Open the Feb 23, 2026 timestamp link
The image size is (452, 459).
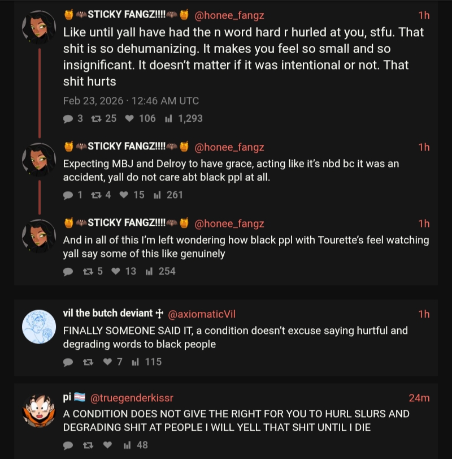(131, 101)
